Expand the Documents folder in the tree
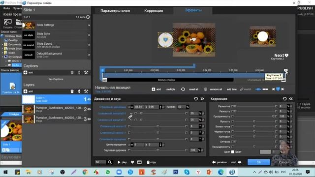This screenshot has width=315, height=177. click(x=2, y=45)
